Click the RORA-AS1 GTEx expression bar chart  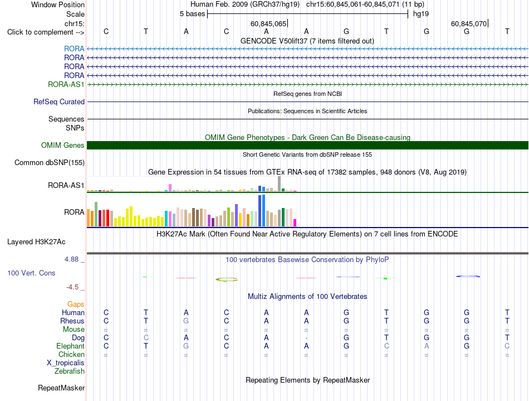pos(192,185)
